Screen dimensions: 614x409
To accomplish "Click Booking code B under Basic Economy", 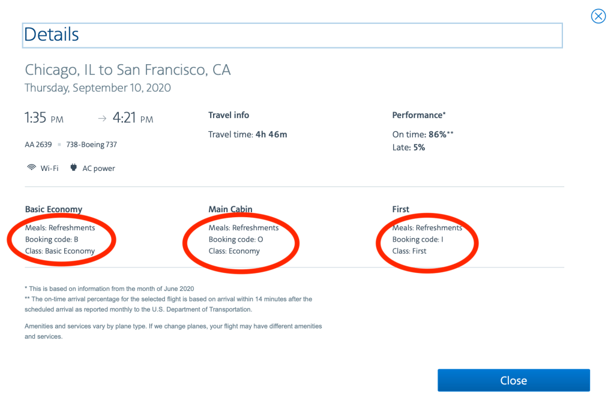I will [x=52, y=239].
